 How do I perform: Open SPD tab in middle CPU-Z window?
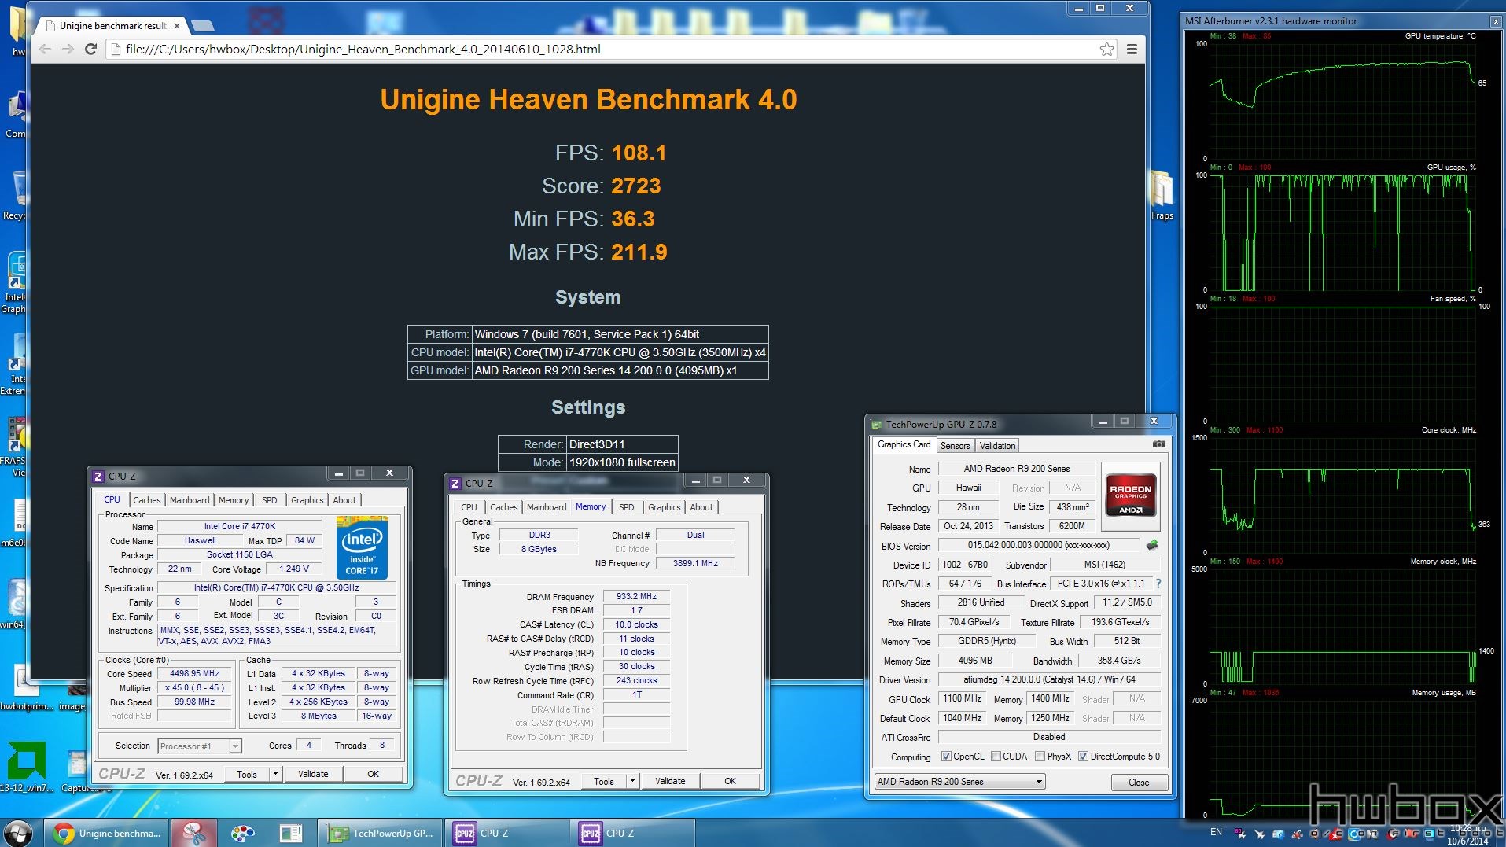coord(626,507)
